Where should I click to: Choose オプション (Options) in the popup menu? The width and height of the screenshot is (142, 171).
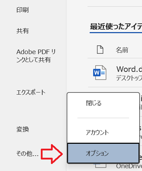point(103,153)
